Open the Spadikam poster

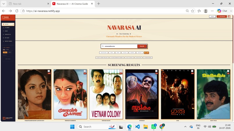pyautogui.click(x=142, y=94)
